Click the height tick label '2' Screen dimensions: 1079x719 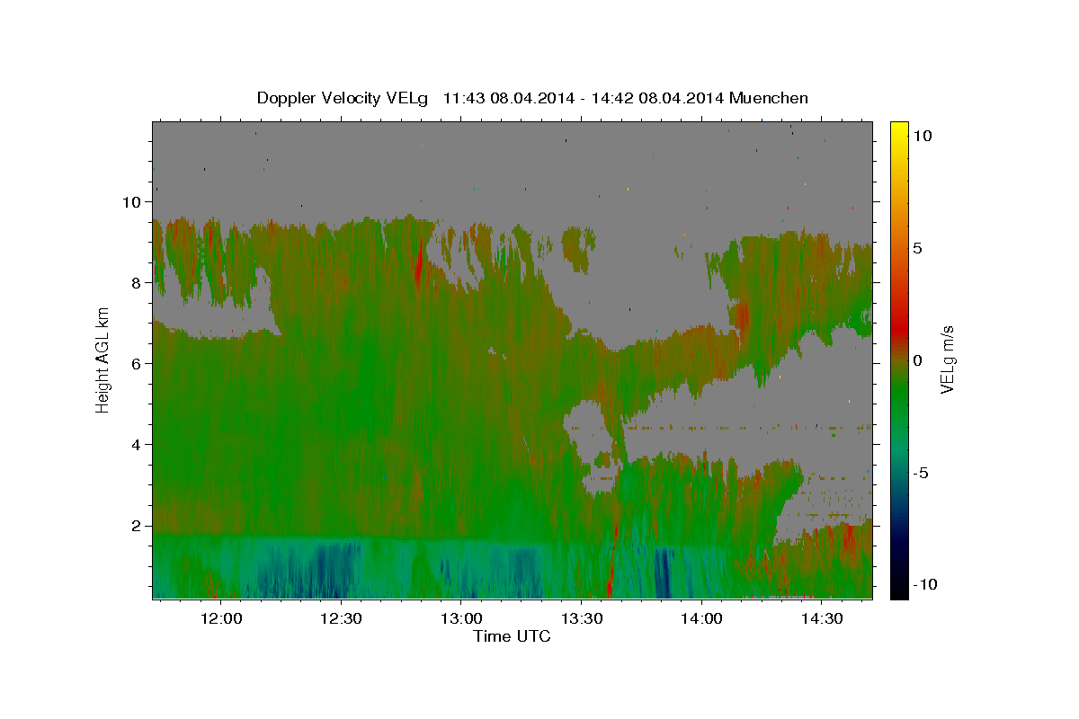[x=138, y=526]
